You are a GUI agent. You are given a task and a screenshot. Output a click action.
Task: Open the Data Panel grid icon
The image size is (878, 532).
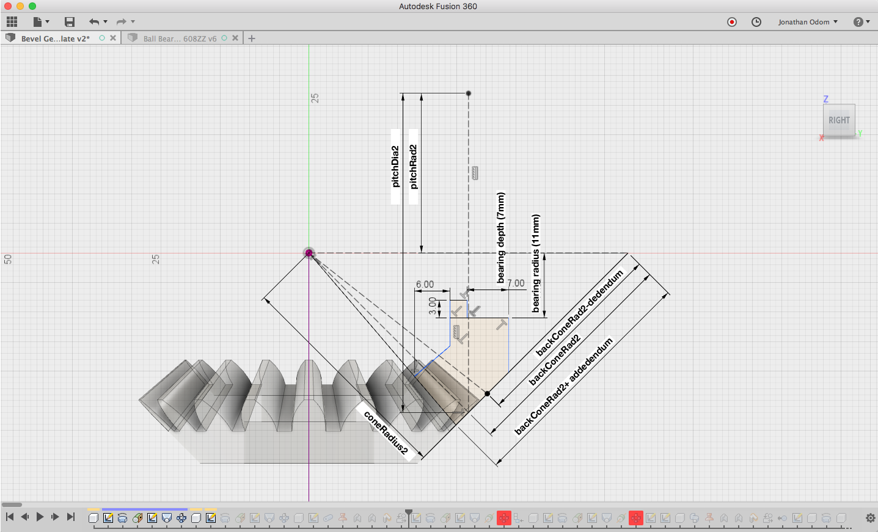[12, 22]
